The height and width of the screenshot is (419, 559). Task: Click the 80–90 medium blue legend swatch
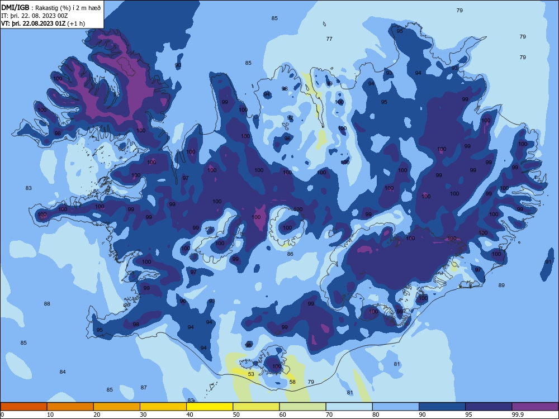pyautogui.click(x=396, y=407)
